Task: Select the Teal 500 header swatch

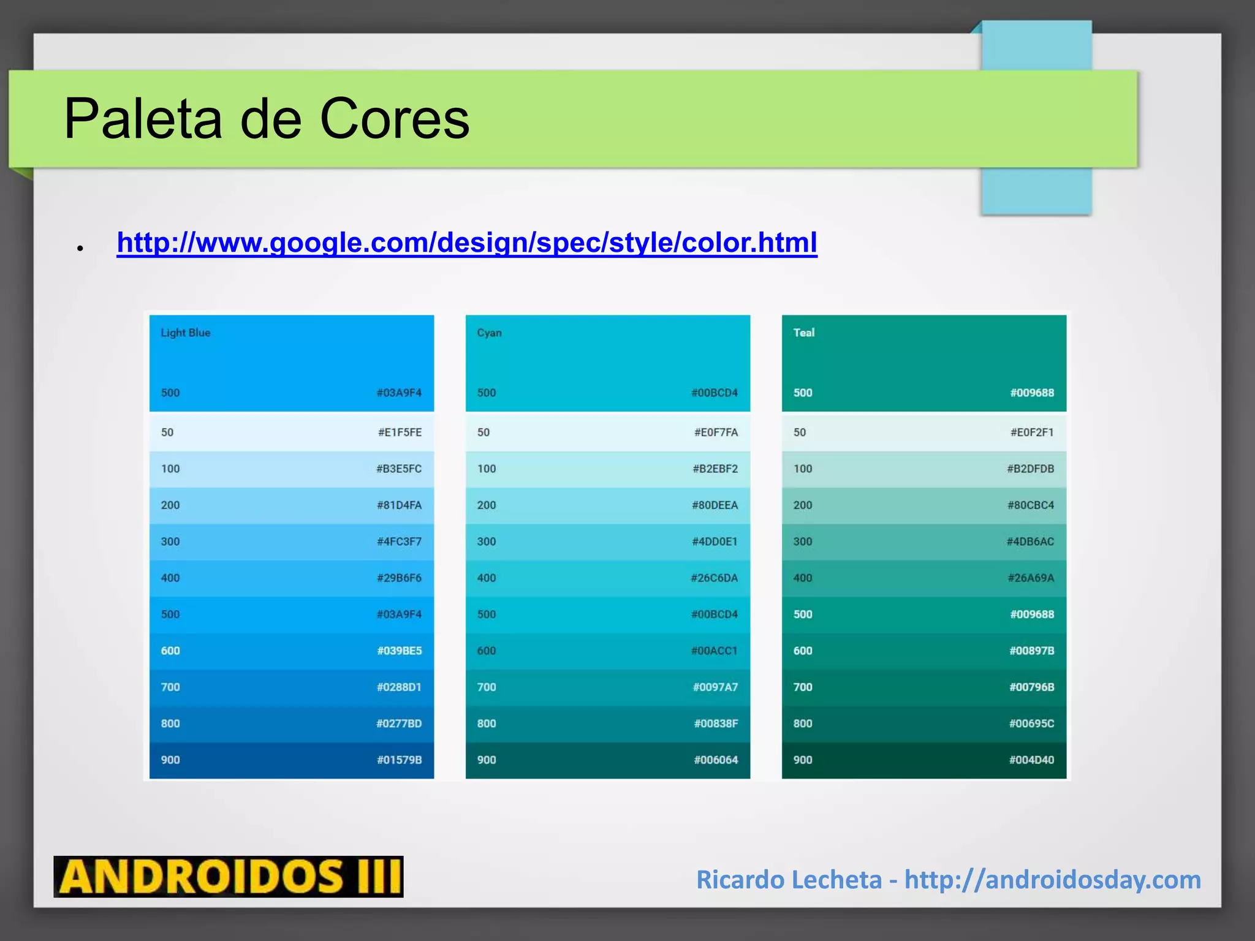Action: coord(924,363)
